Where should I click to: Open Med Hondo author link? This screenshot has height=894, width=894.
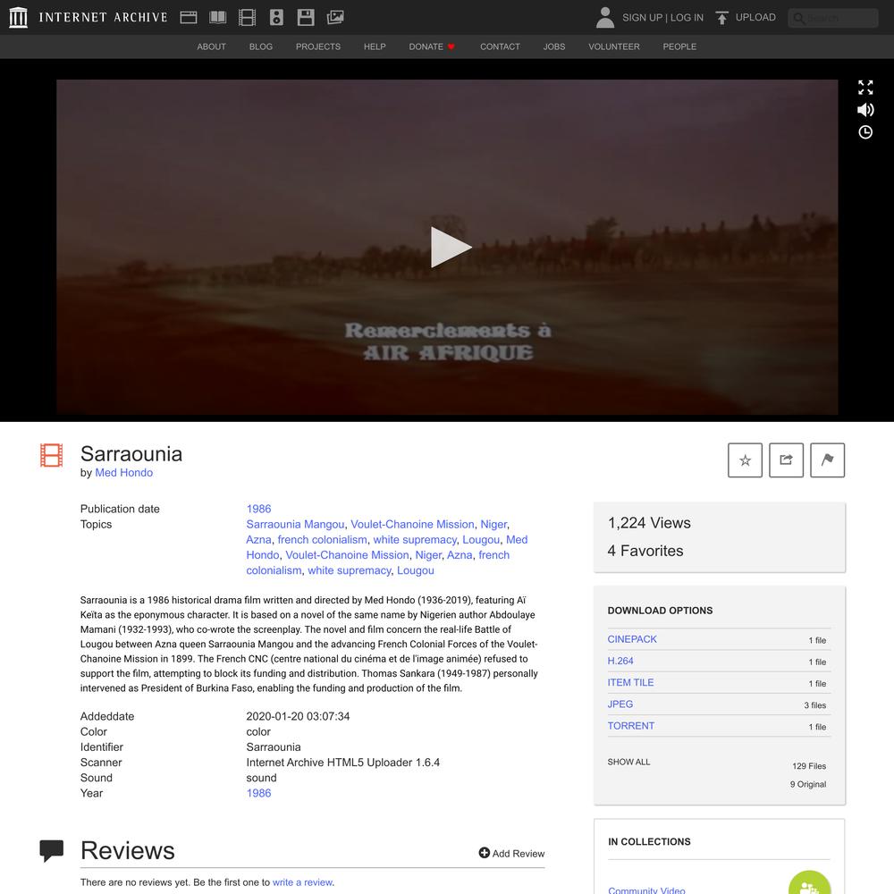click(x=123, y=473)
